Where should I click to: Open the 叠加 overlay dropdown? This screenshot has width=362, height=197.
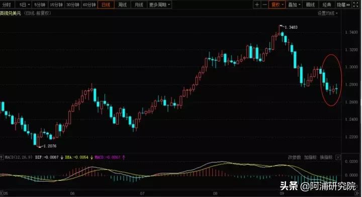click(x=294, y=5)
